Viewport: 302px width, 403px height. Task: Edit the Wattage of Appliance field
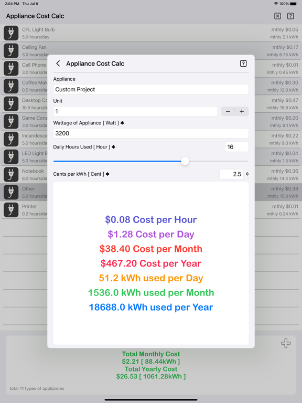click(x=151, y=133)
